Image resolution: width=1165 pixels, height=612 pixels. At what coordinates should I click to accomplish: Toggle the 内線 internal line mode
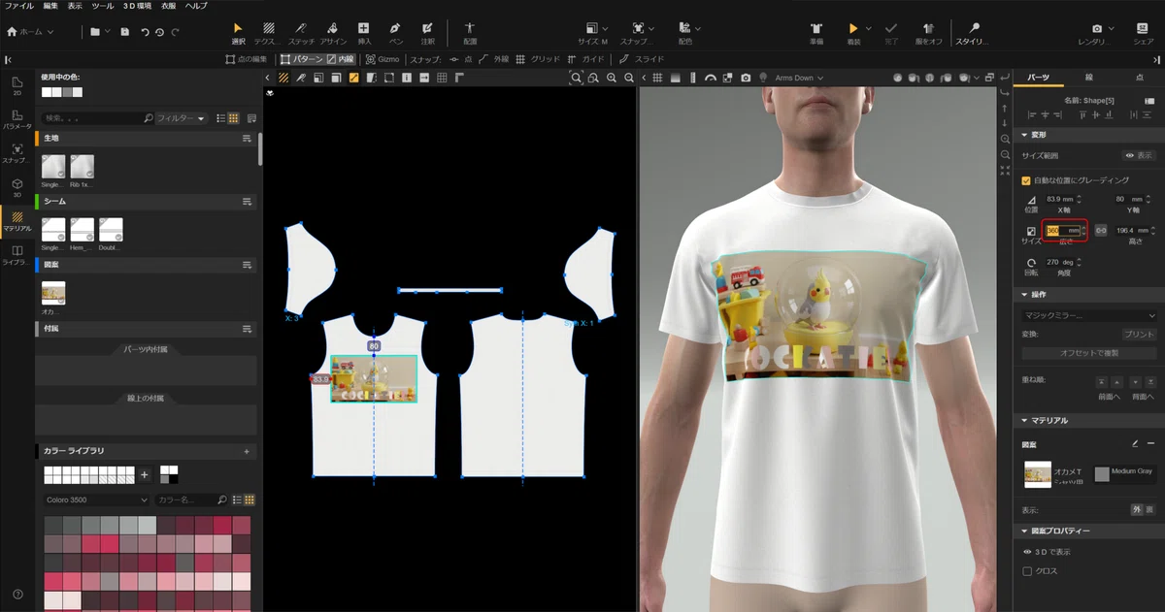point(341,59)
